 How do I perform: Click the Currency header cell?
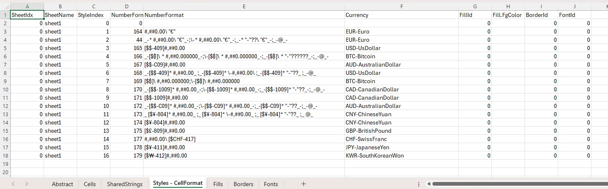(x=401, y=15)
